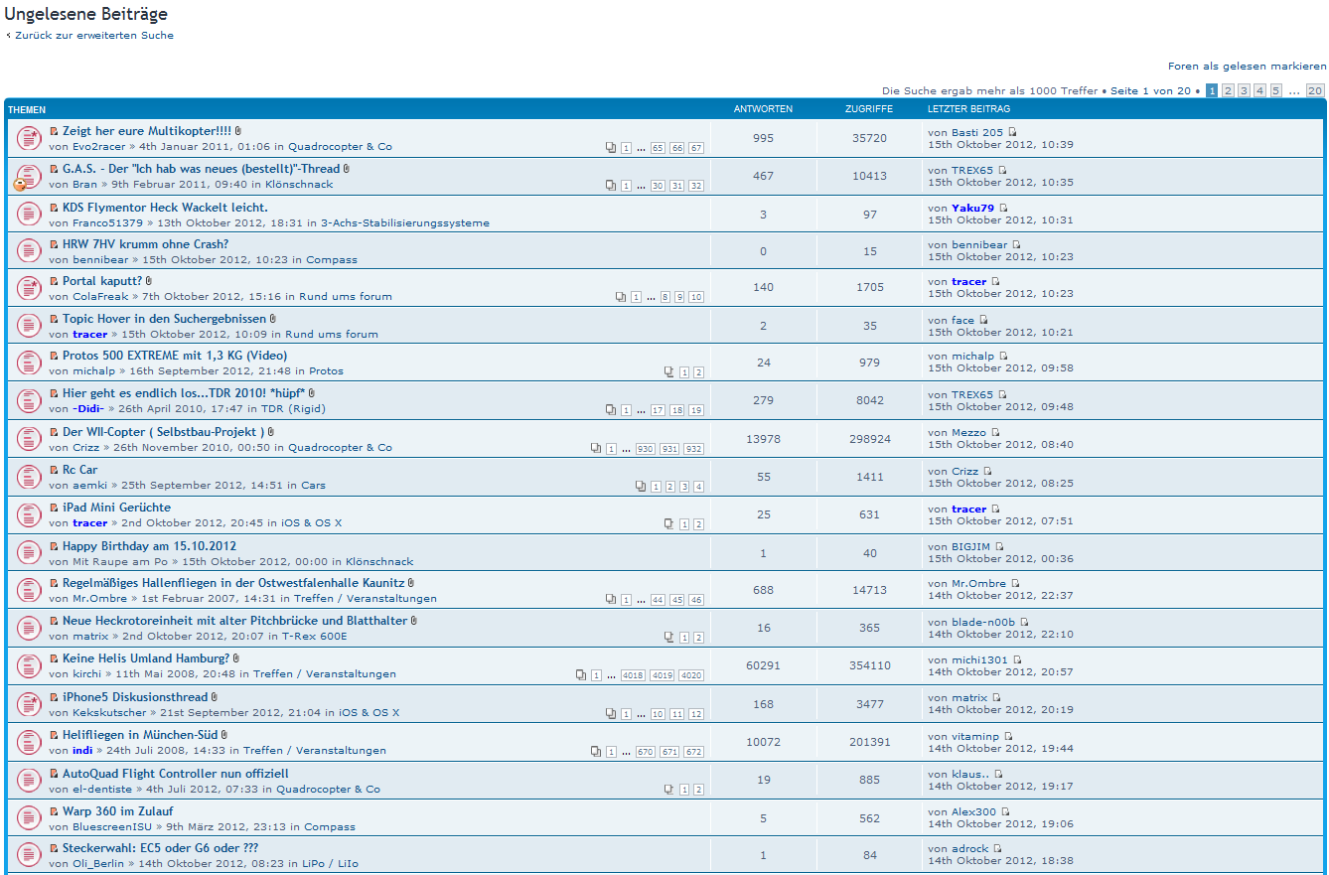Click latest post icon next to Basti 205
This screenshot has height=875, width=1329.
(1013, 132)
